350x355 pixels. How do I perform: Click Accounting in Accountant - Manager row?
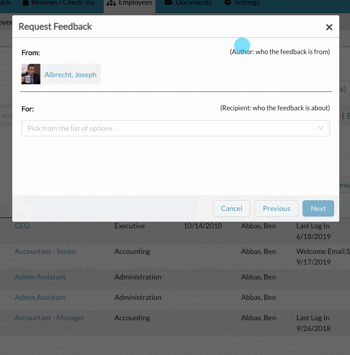tap(132, 318)
